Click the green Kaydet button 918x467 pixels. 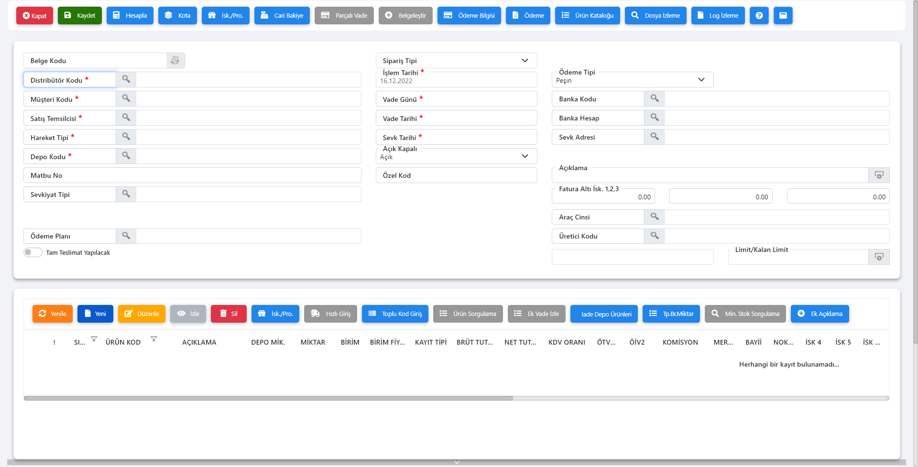point(80,15)
